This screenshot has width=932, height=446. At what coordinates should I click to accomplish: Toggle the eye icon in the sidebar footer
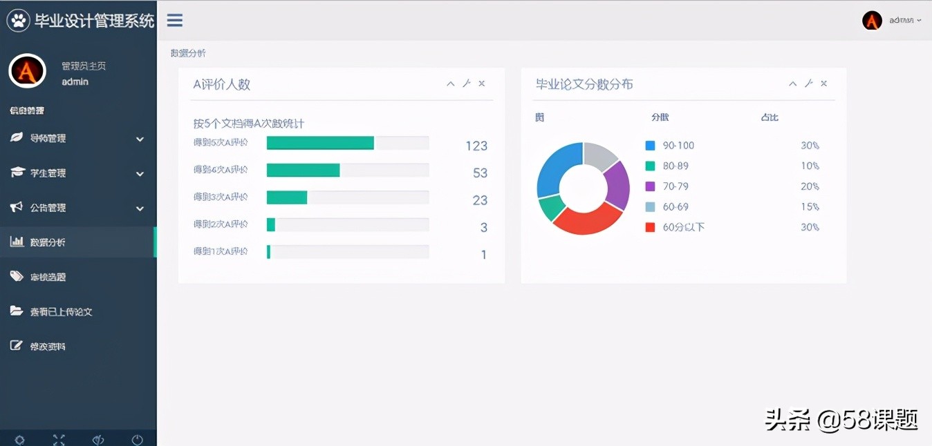[x=97, y=438]
